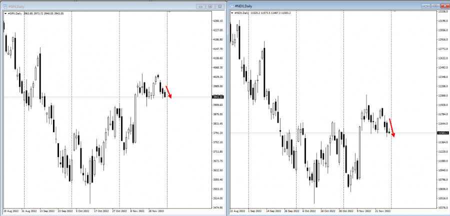The width and height of the screenshot is (450, 216).
Task: Close the #SPX,Daily chart window
Action: [220, 6]
